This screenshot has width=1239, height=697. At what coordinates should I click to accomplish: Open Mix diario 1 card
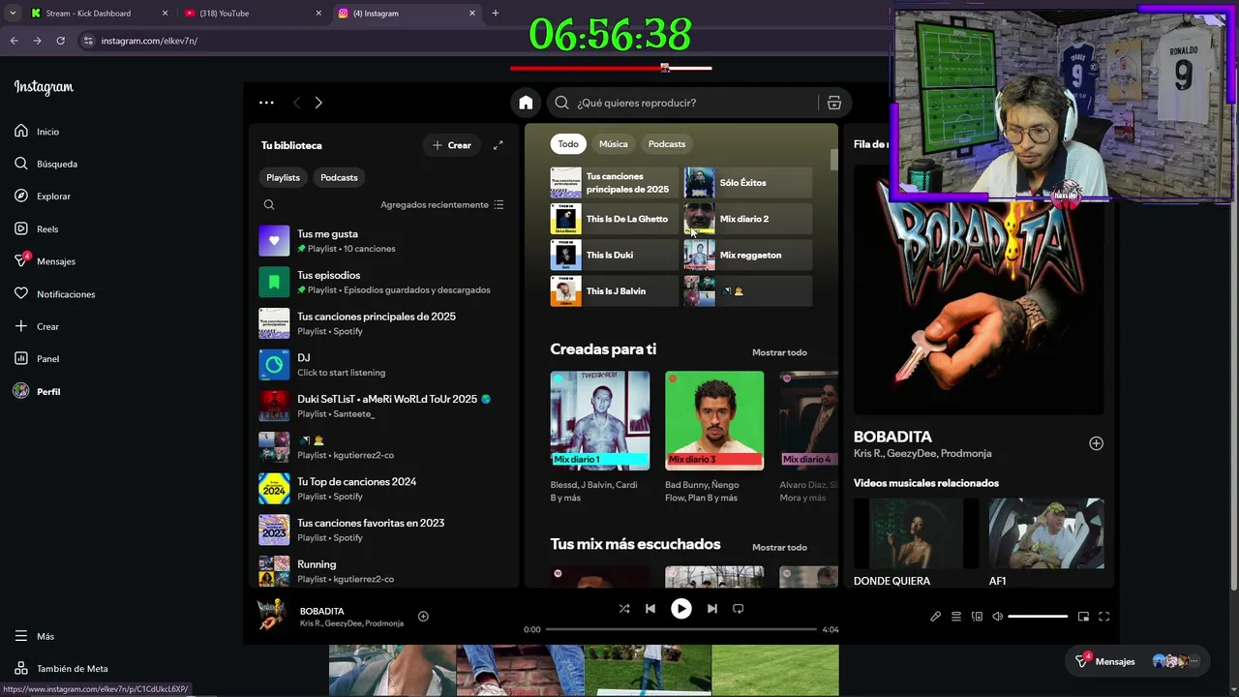tap(600, 437)
